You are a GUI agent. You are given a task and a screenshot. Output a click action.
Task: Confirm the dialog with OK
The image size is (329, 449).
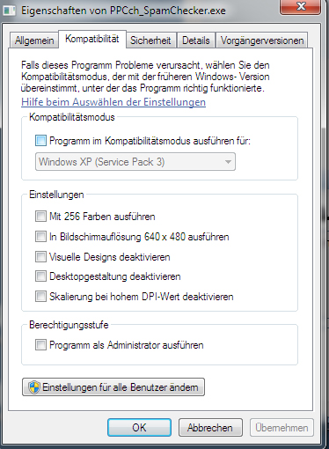139,428
